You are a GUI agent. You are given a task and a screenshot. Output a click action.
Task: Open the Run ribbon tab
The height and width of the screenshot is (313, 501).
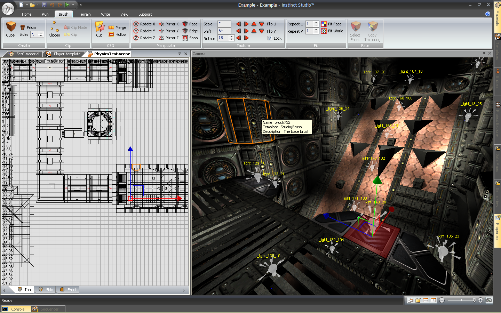tap(45, 14)
